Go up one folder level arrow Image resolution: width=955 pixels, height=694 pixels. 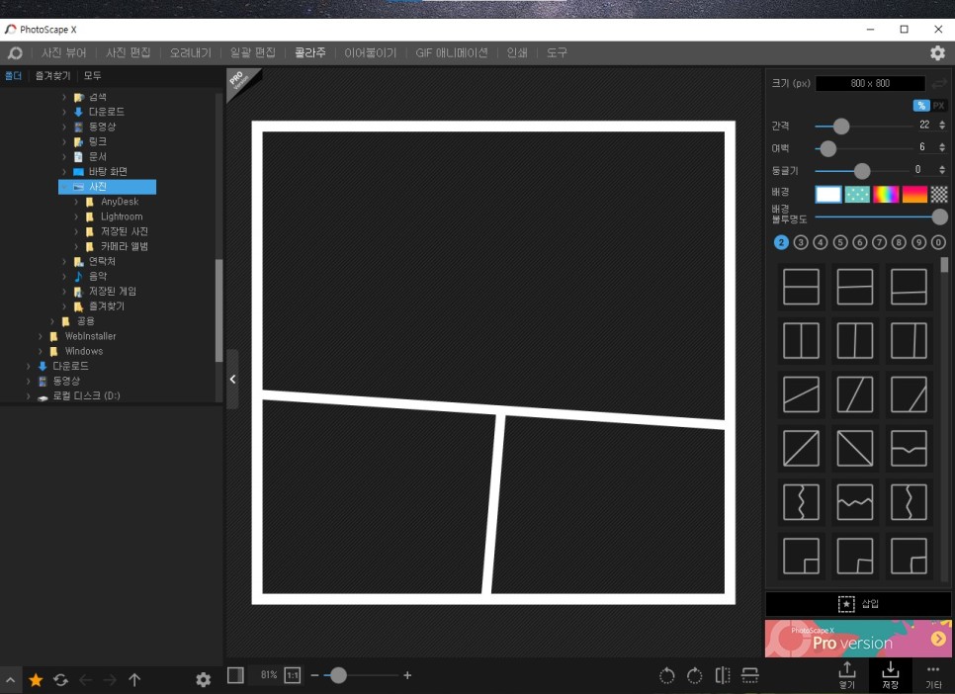[x=134, y=680]
